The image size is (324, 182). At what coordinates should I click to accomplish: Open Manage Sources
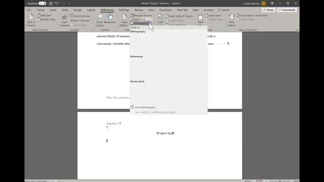tap(141, 15)
